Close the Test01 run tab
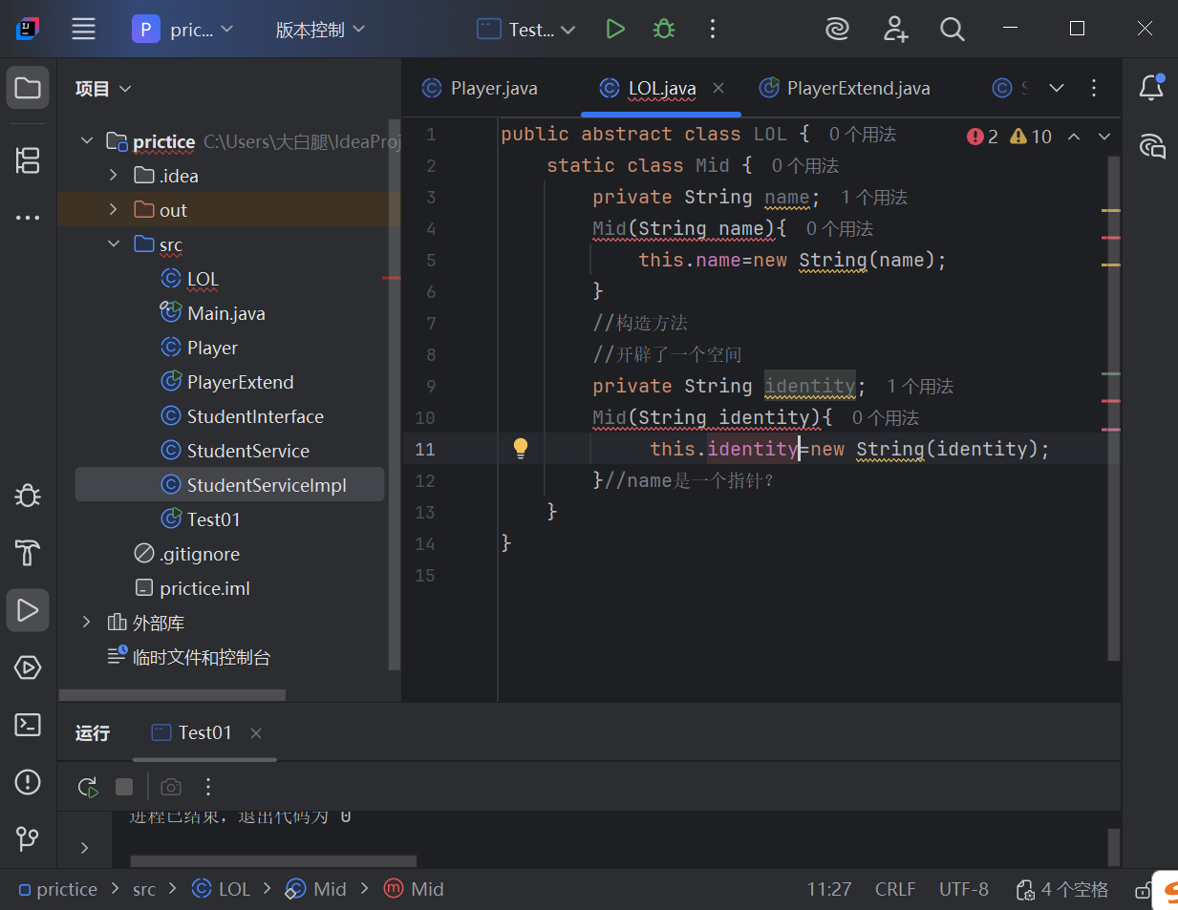 click(256, 733)
